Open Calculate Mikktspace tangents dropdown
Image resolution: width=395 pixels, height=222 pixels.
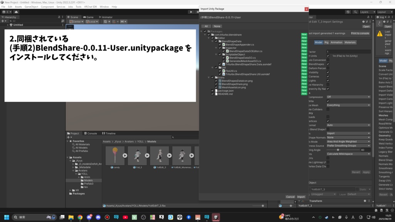coord(348,154)
